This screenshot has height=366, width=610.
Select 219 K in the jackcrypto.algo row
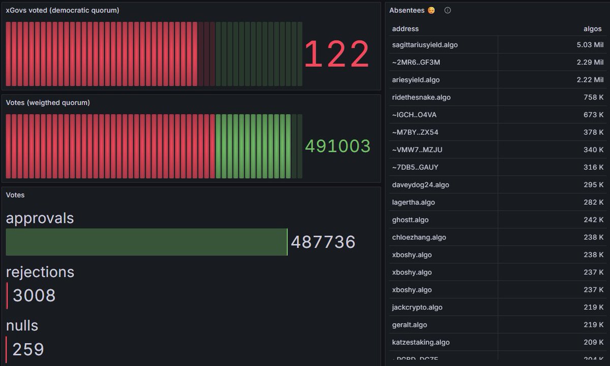[x=553, y=308]
